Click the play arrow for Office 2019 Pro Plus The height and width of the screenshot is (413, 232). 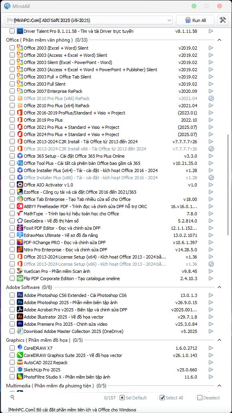(211, 120)
